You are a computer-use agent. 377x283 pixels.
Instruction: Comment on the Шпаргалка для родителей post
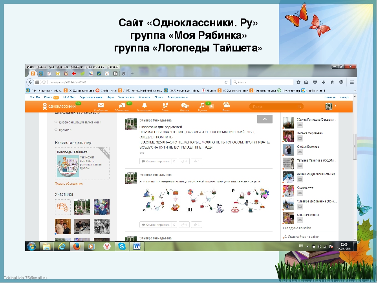point(156,161)
